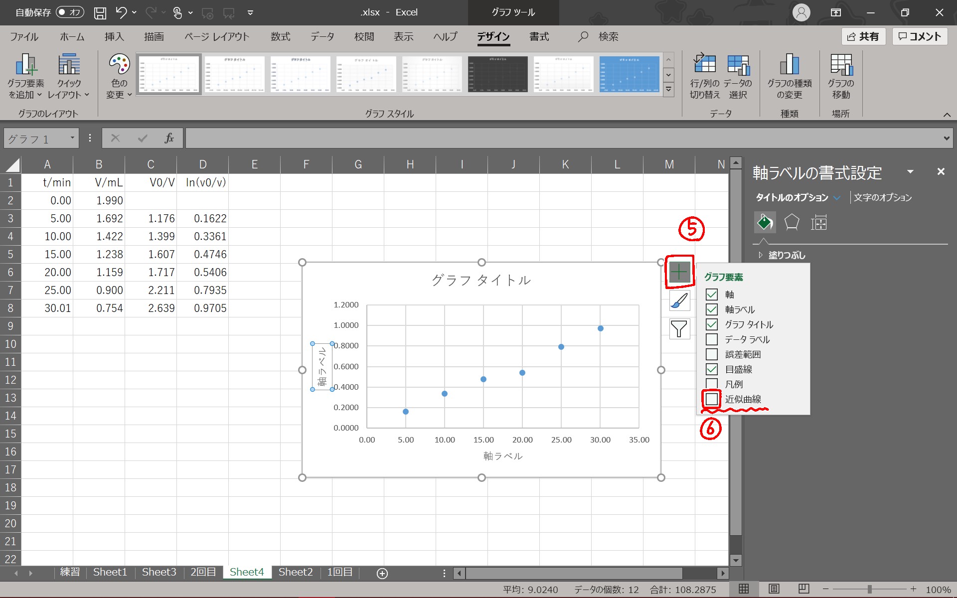Screen dimensions: 957x598
Task: Click Change Chart Type icon
Action: pos(789,65)
